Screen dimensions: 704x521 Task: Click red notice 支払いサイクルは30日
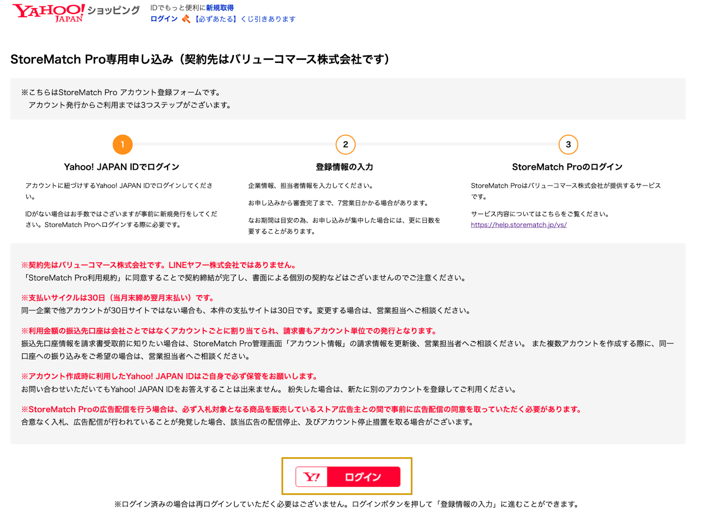118,298
